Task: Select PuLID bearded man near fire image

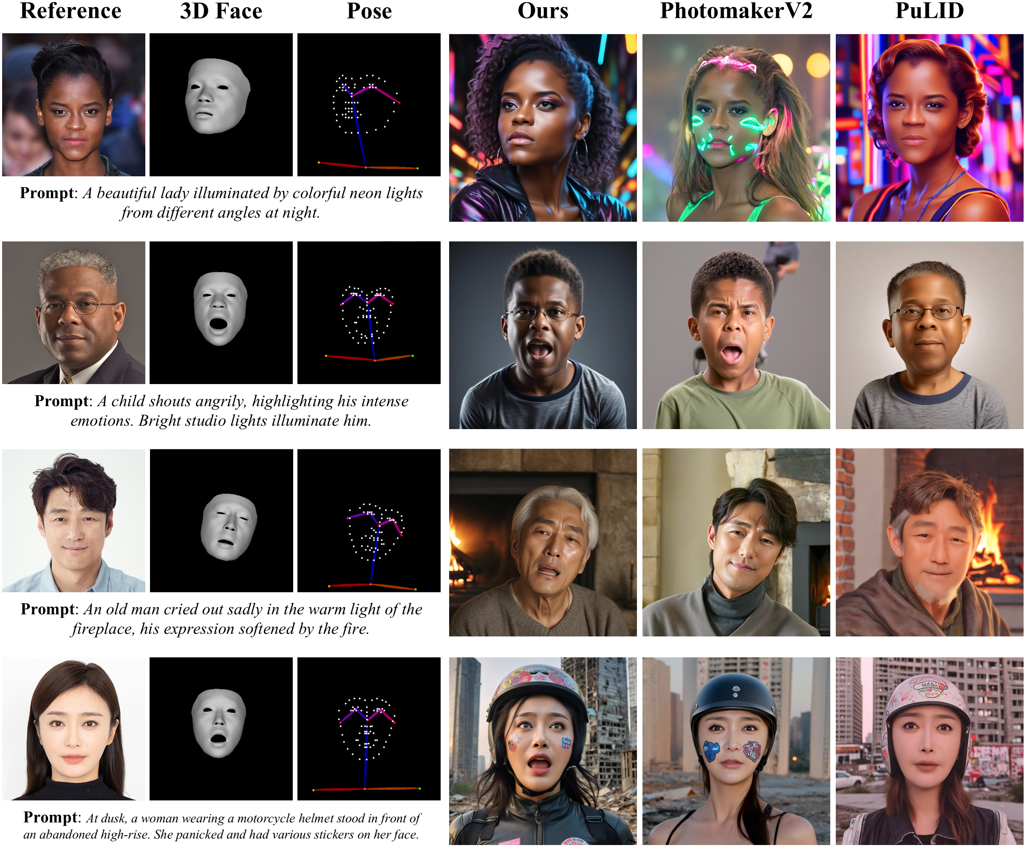Action: 929,542
